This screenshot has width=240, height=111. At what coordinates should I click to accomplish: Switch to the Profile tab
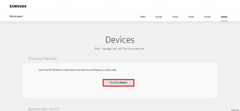142,17
